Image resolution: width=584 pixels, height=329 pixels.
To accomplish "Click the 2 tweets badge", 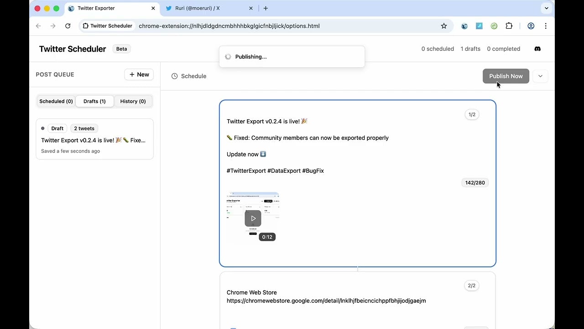I will [x=84, y=128].
